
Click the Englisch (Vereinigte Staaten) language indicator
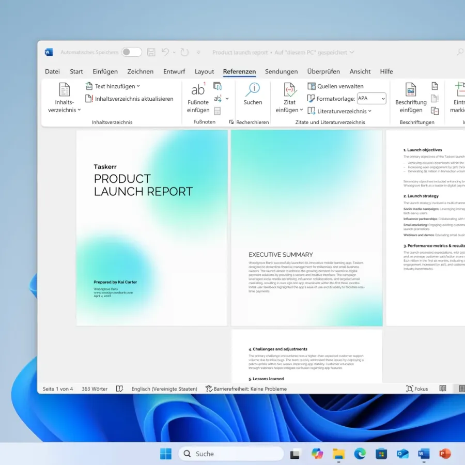click(164, 389)
